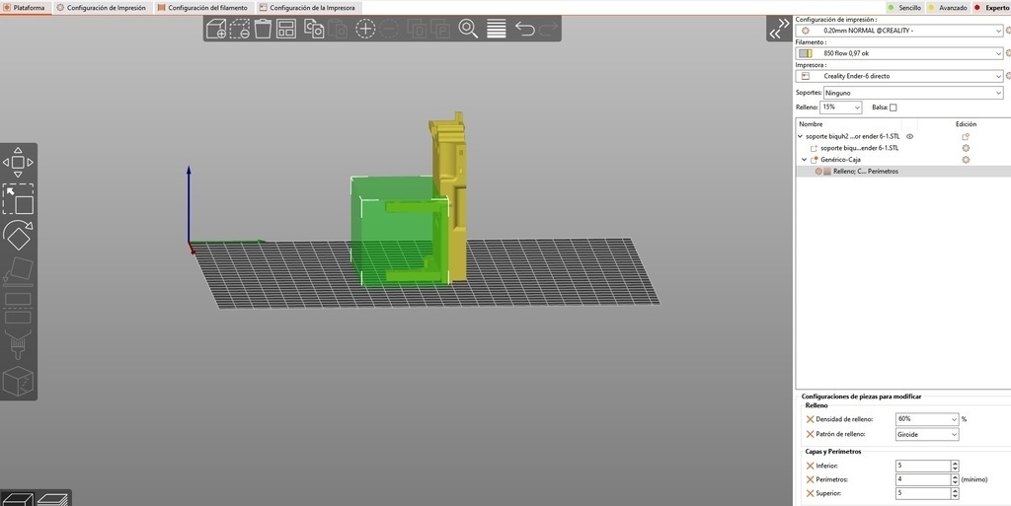Screen dimensions: 1011x506
Task: Switch to Sencillo mode
Action: click(x=904, y=8)
